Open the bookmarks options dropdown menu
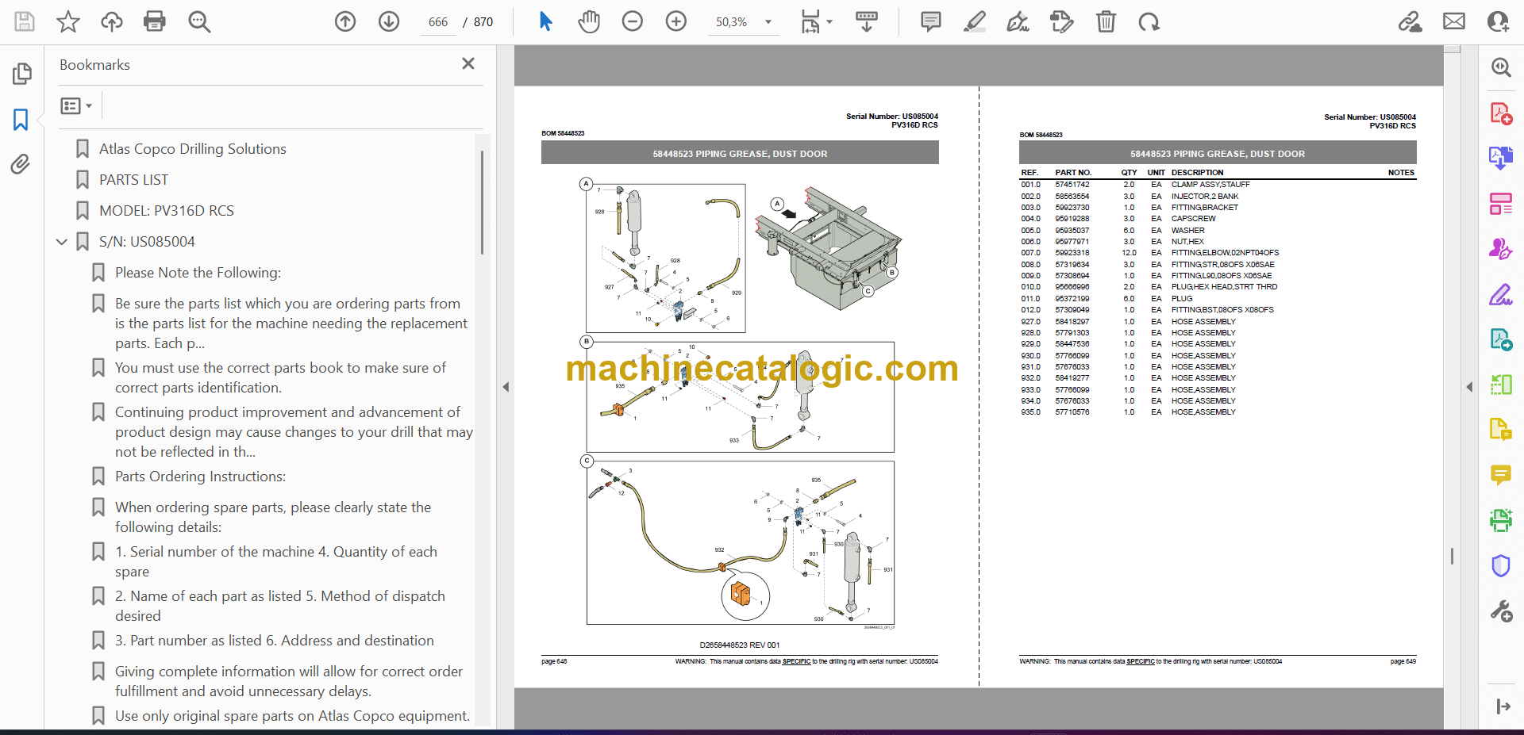 coord(77,105)
